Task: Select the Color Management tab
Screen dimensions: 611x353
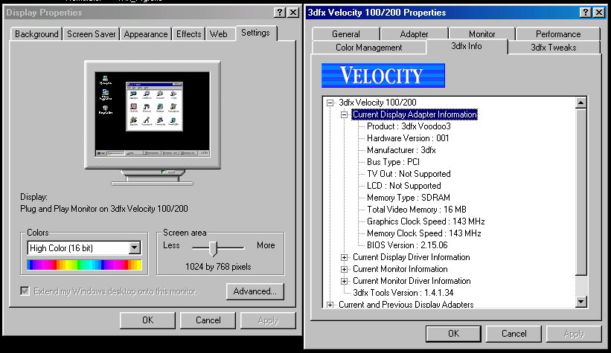Action: click(368, 48)
